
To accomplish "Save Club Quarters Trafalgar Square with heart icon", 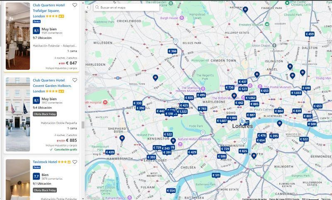I will [75, 5].
